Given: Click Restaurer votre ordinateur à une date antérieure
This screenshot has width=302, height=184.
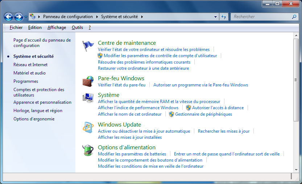Looking at the screenshot, I should coord(144,68).
